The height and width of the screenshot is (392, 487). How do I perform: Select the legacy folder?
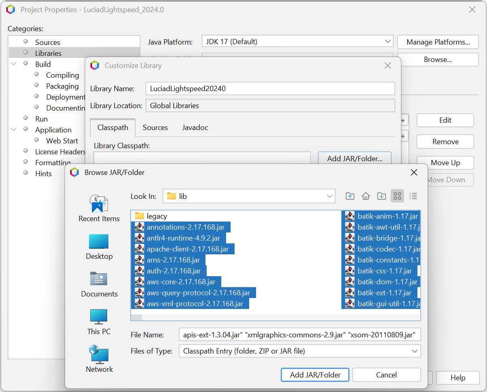[151, 216]
